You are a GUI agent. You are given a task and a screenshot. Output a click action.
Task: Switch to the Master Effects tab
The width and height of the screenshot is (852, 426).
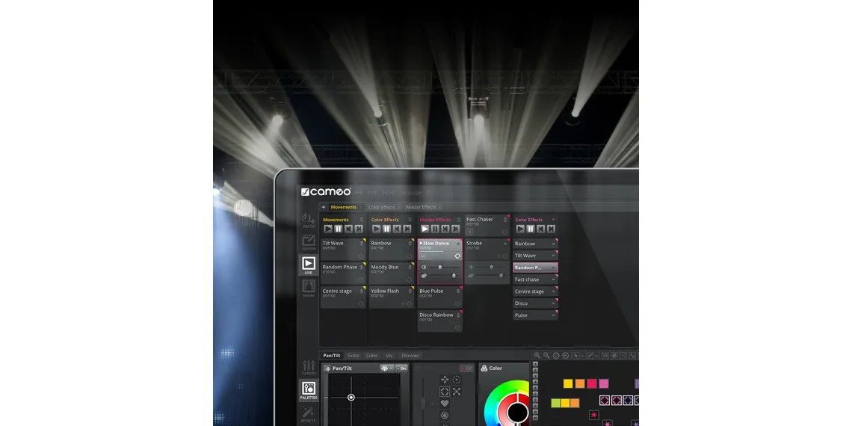(x=421, y=207)
